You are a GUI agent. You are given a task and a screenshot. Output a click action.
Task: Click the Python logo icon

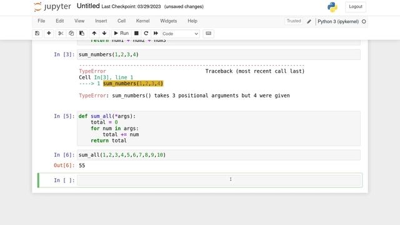332,7
